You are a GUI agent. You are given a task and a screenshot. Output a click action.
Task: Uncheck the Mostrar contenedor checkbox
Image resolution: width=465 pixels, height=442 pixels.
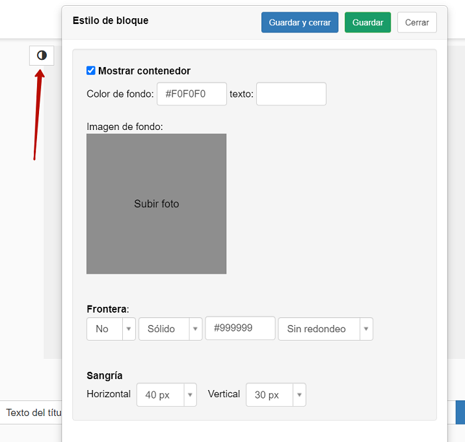click(x=91, y=71)
